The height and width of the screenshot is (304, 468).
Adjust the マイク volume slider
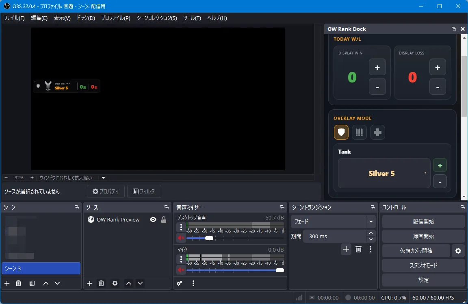click(279, 270)
